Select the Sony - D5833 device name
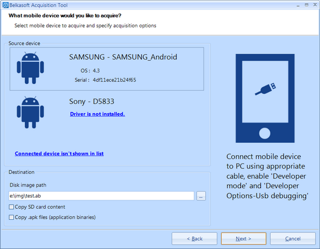320x249 pixels. click(92, 102)
